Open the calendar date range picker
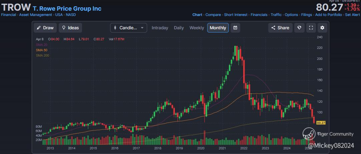Screen dimensions: 361x154 tap(235, 28)
